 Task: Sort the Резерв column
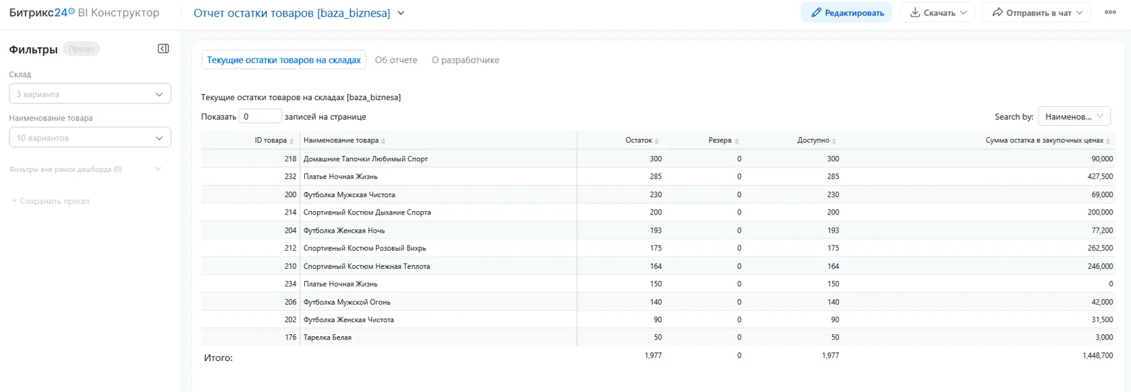pos(736,141)
